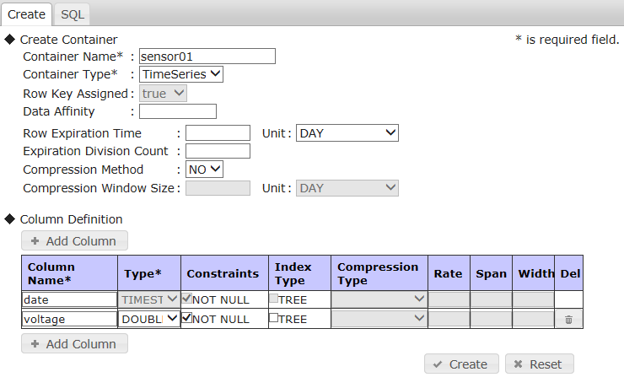624x388 pixels.
Task: Toggle NOT NULL checkbox for voltage column
Action: tap(187, 318)
